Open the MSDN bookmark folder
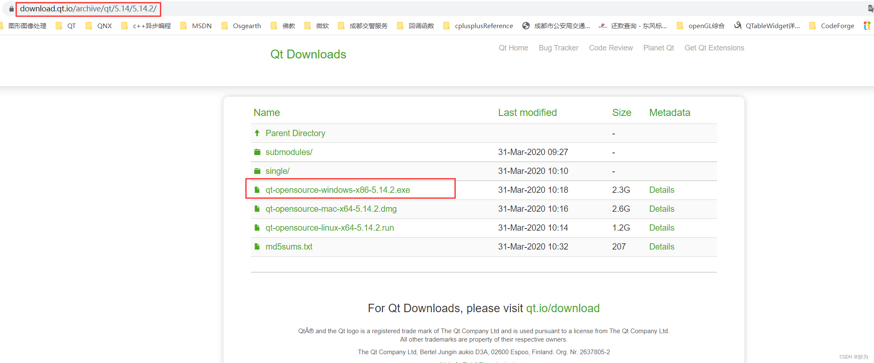The width and height of the screenshot is (874, 363). pyautogui.click(x=196, y=26)
